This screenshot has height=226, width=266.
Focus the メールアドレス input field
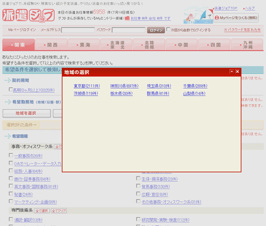[x=78, y=30]
